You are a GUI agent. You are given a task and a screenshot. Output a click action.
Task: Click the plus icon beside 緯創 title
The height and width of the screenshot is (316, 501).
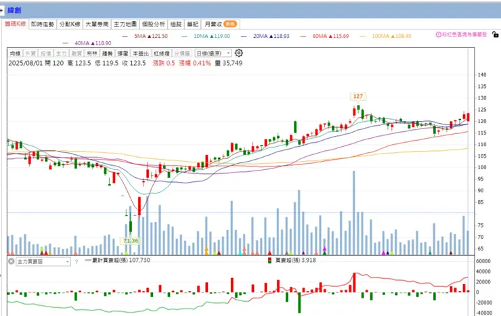click(1, 11)
